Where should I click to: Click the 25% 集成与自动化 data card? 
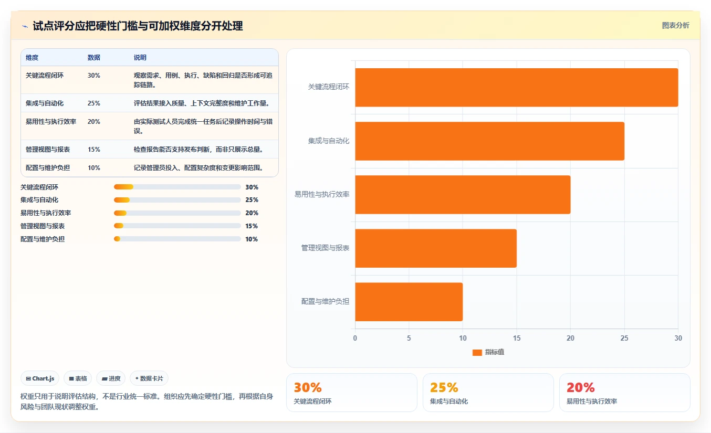click(x=488, y=393)
